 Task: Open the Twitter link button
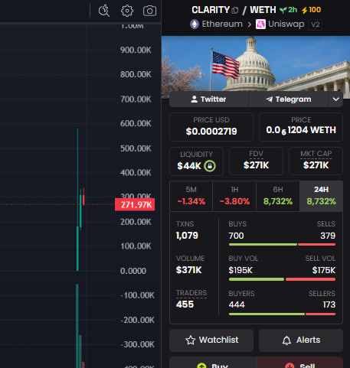(x=209, y=99)
